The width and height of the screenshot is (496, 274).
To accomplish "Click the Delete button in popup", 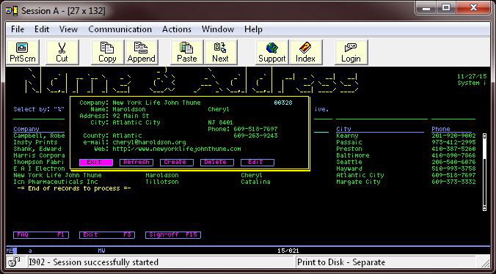I will point(217,162).
